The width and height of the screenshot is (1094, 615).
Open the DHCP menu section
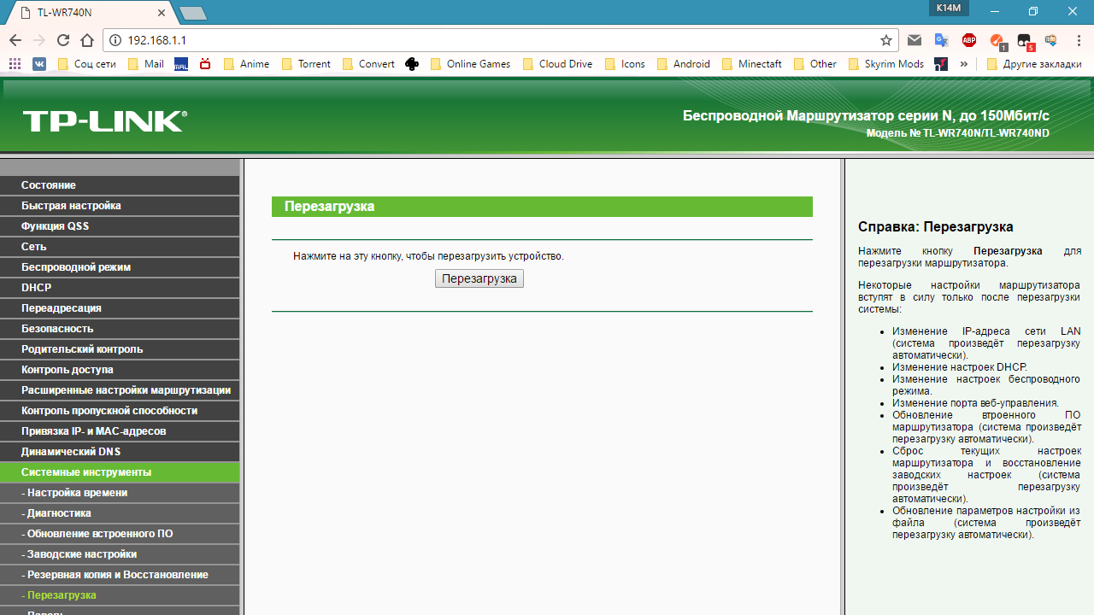[x=120, y=288]
